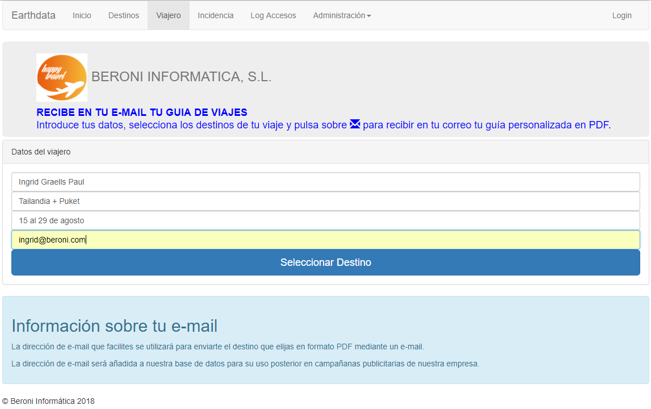Click the Earthdata brand name
651x409 pixels.
33,15
